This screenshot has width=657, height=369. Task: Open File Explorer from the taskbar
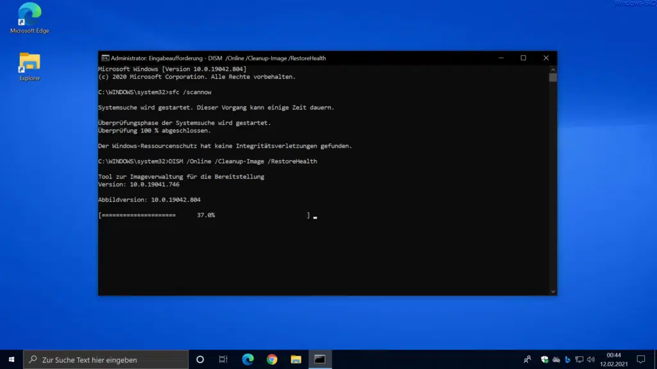(x=295, y=359)
